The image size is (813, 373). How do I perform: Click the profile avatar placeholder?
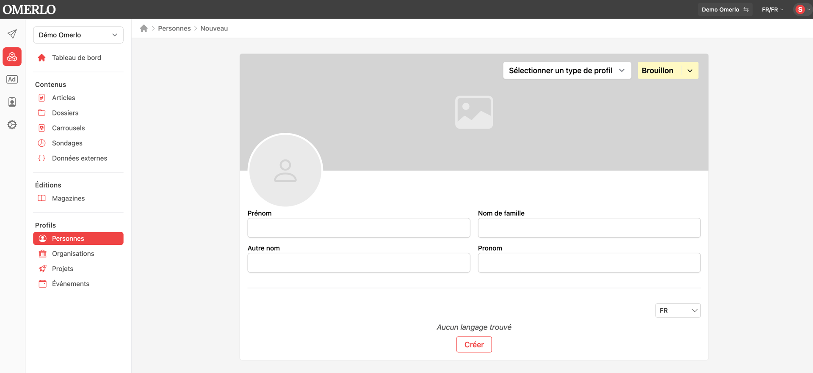pos(285,170)
